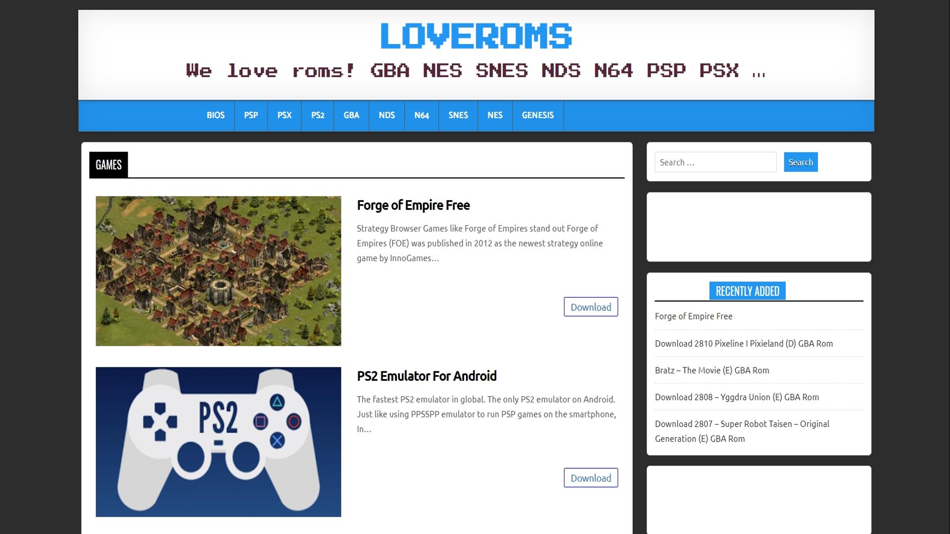Click Bratz The Movie GBA Rom link
This screenshot has width=950, height=534.
[x=712, y=370]
